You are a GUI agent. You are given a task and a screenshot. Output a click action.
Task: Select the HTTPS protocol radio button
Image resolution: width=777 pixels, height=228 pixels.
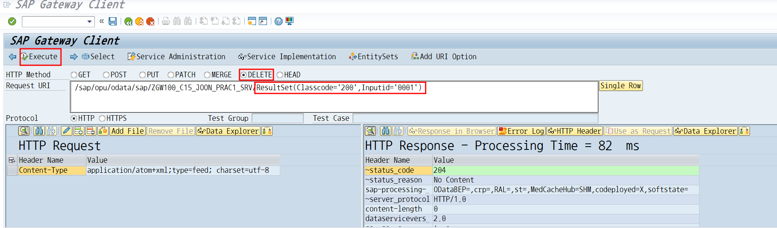click(x=102, y=118)
